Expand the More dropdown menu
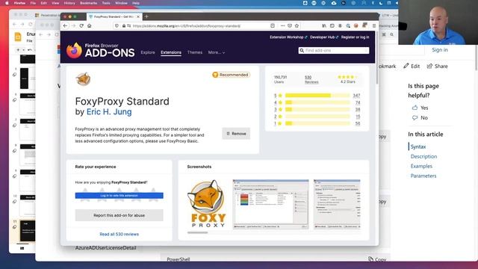The width and height of the screenshot is (478, 269). tap(217, 52)
